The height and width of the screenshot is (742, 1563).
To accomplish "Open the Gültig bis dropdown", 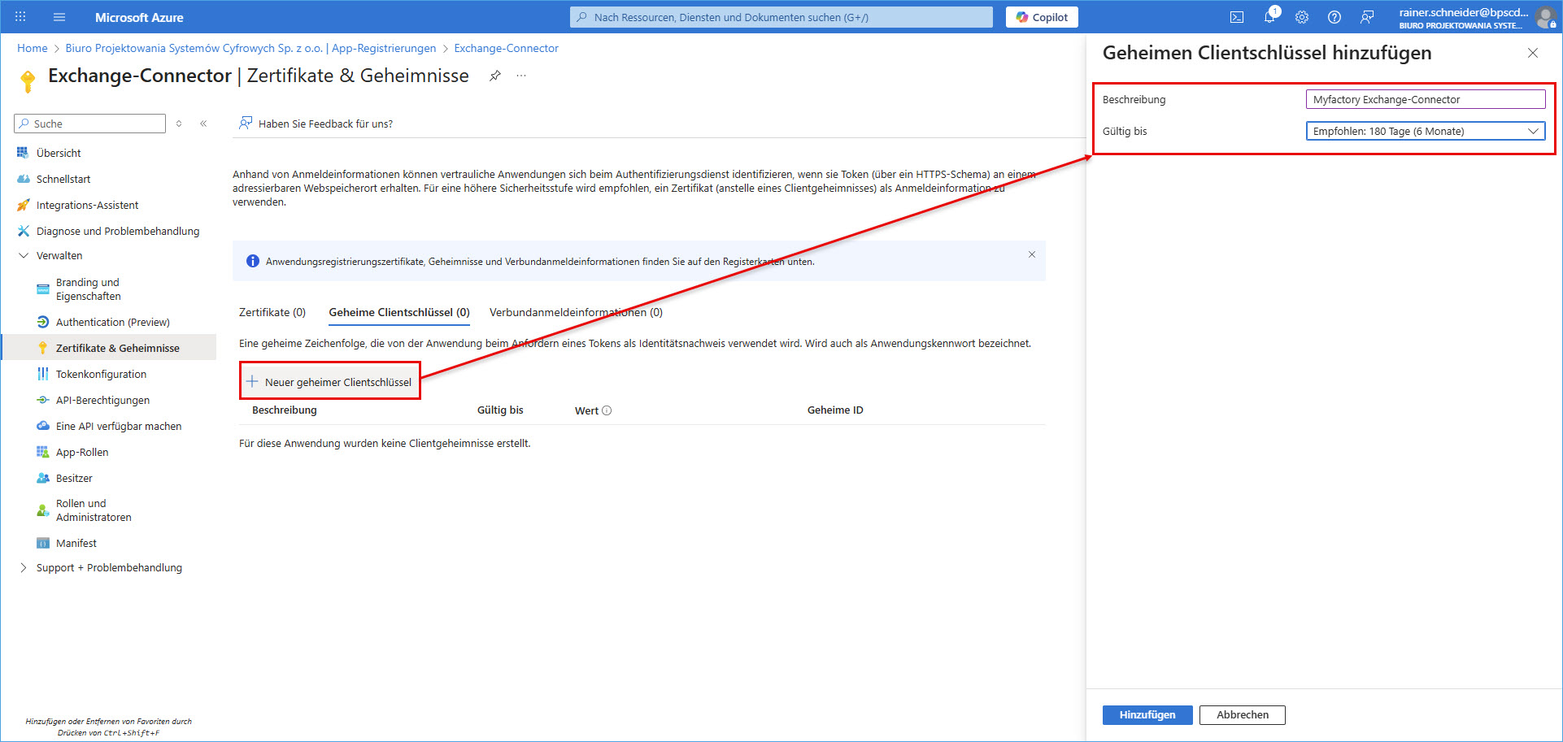I will coord(1426,131).
